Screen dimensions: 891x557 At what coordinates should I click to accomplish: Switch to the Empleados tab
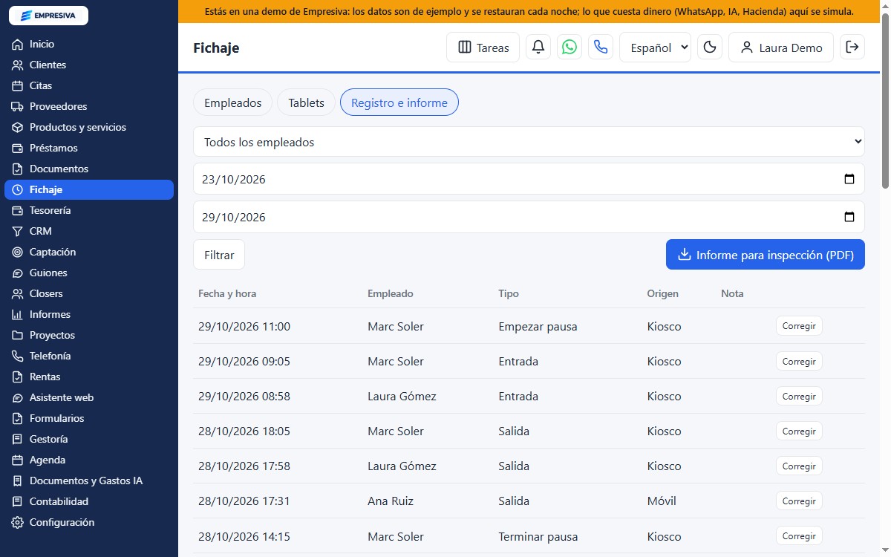click(x=232, y=102)
